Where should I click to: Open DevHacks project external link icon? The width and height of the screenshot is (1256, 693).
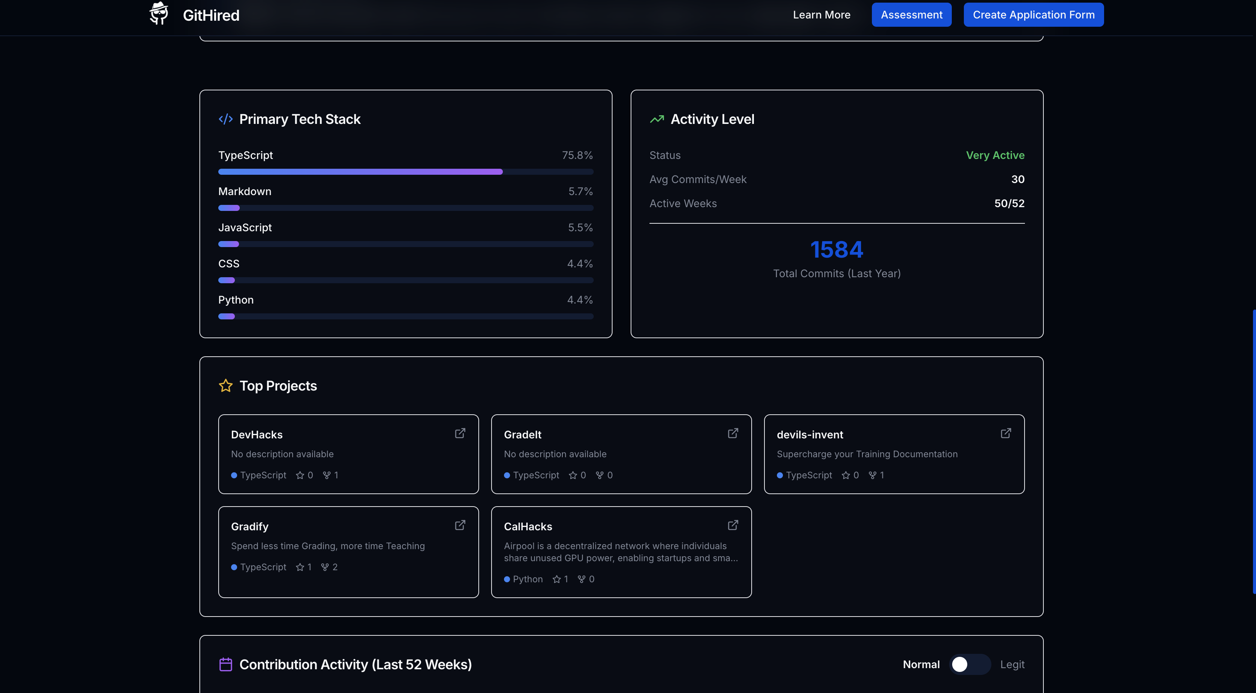pyautogui.click(x=460, y=434)
